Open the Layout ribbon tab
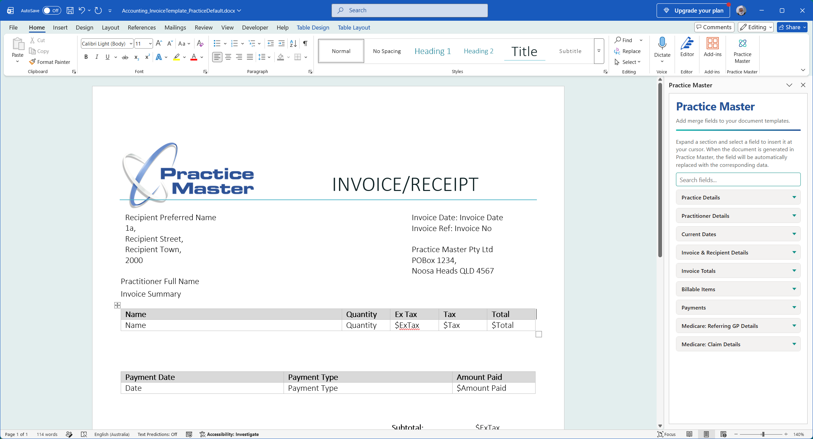Image resolution: width=813 pixels, height=439 pixels. click(x=111, y=28)
